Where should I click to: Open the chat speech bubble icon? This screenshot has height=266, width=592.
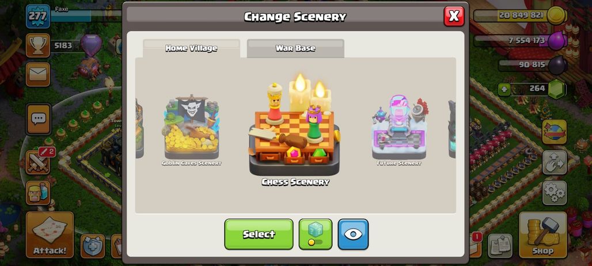pos(39,119)
